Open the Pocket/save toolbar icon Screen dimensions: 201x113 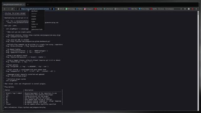coord(185,9)
